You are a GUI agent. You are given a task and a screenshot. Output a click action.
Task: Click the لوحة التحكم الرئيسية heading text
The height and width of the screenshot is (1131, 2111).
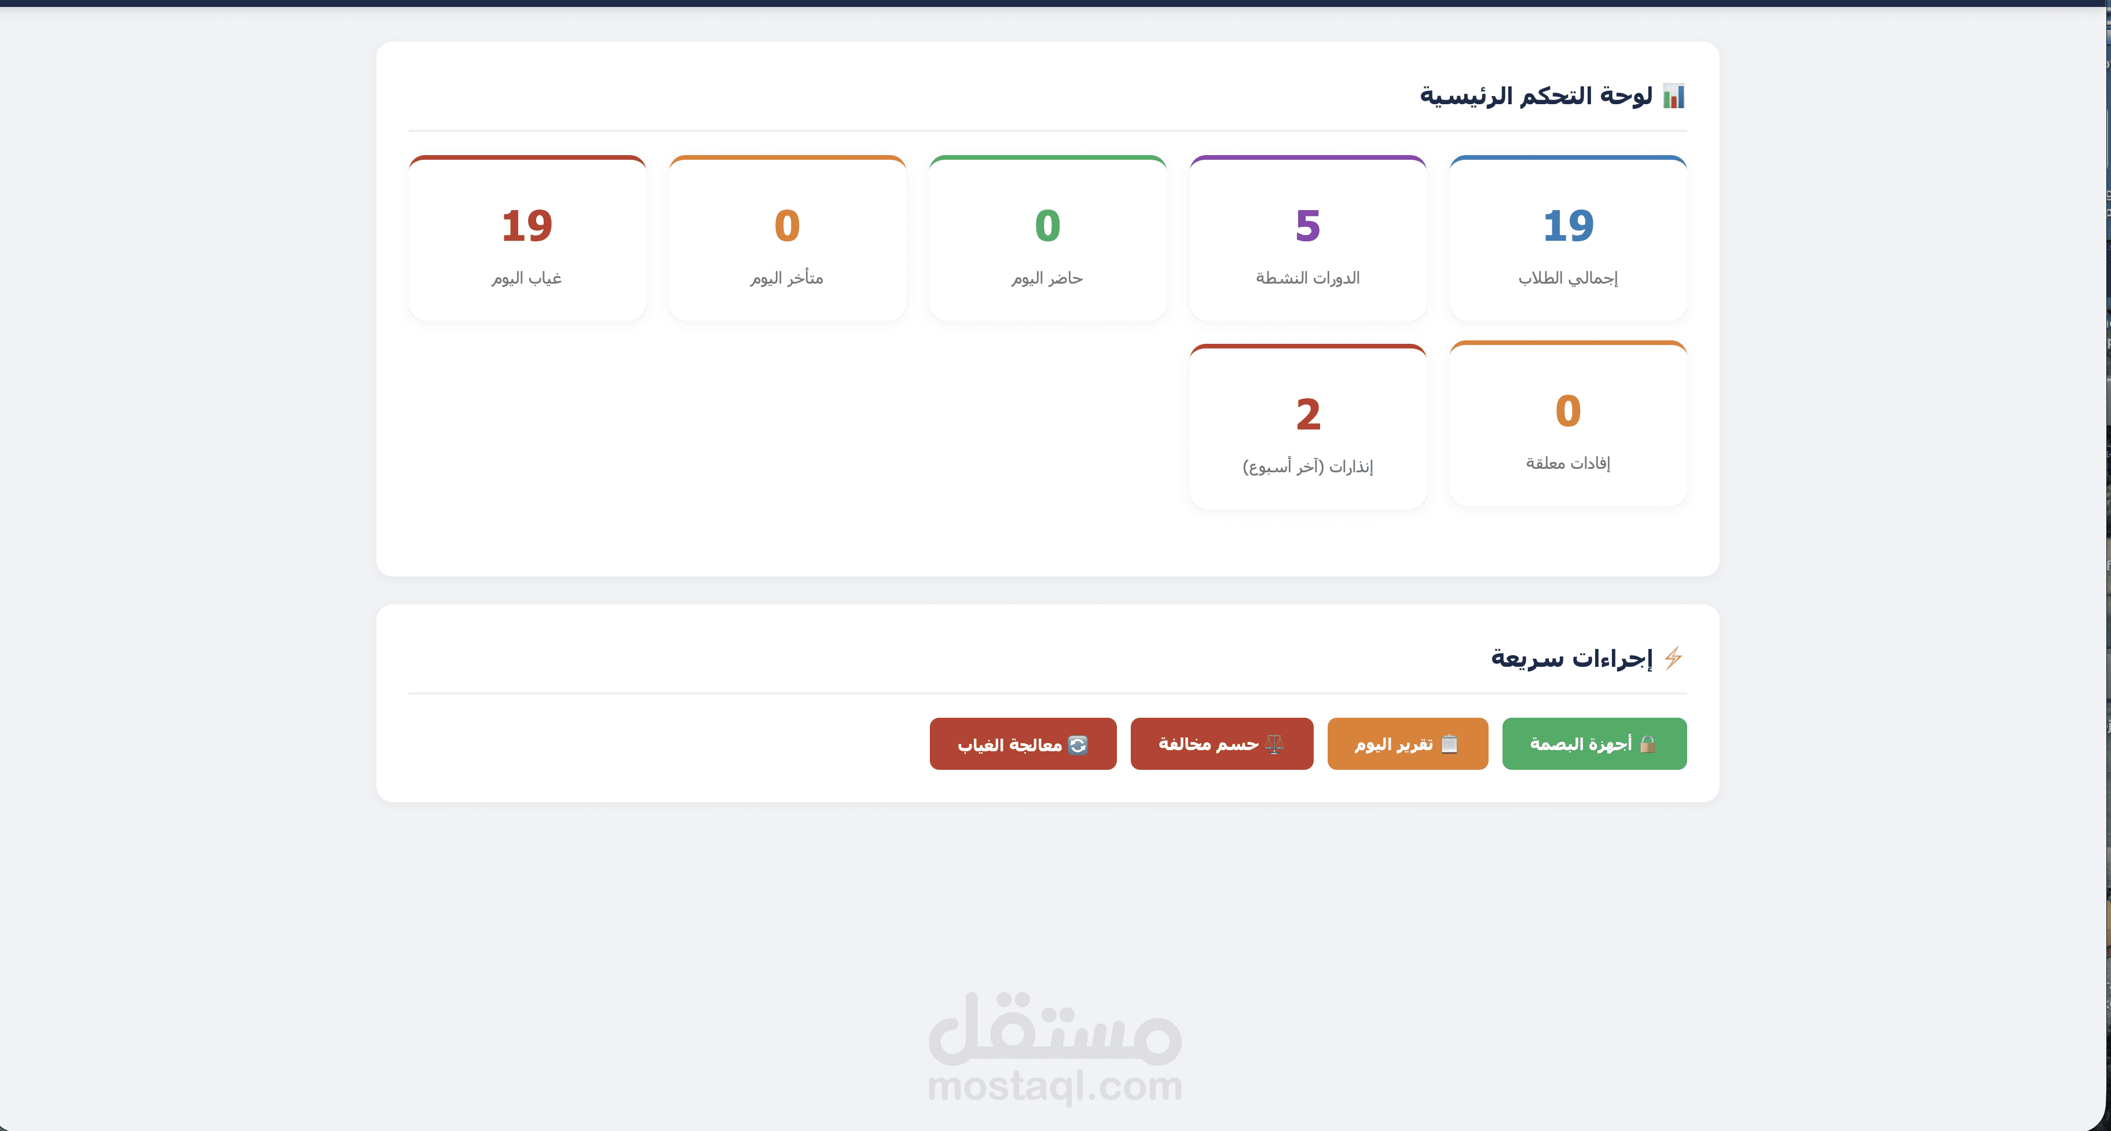point(1535,96)
